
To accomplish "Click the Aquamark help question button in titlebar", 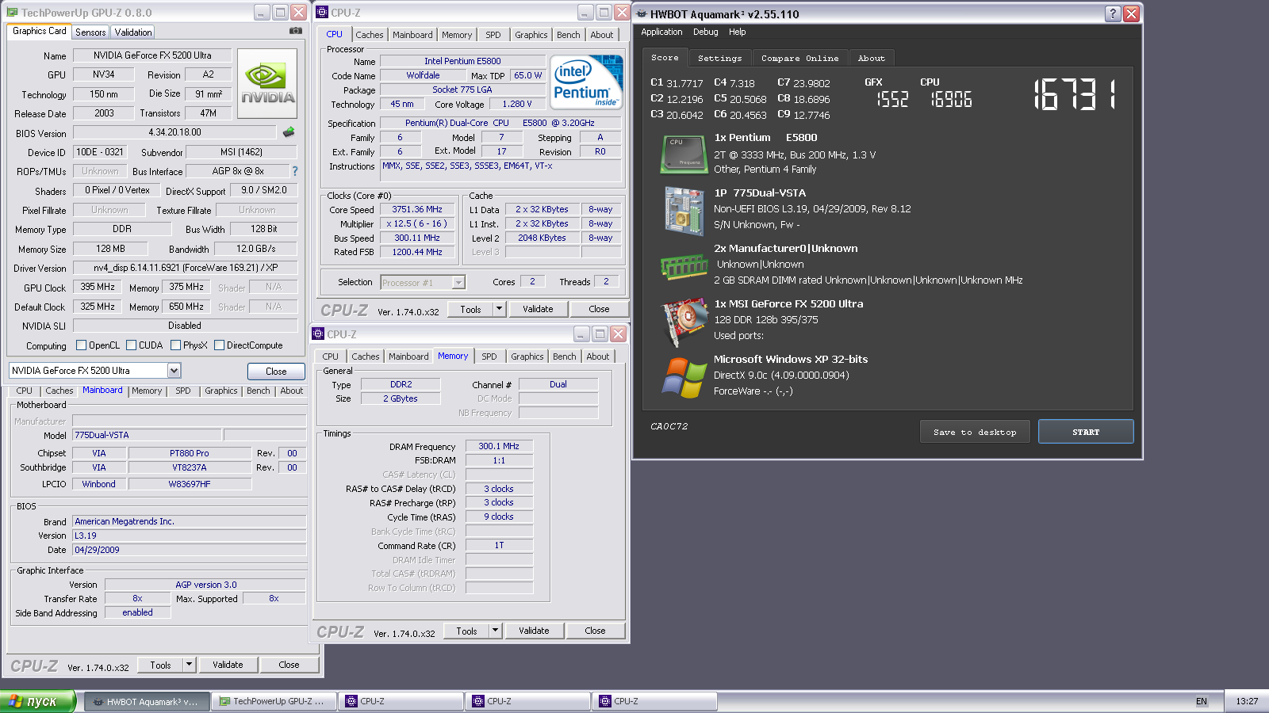I will click(x=1113, y=13).
